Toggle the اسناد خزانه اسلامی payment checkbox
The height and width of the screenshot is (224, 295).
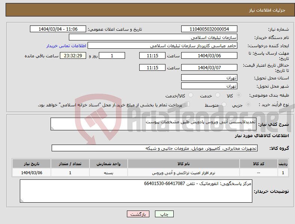click(187, 104)
